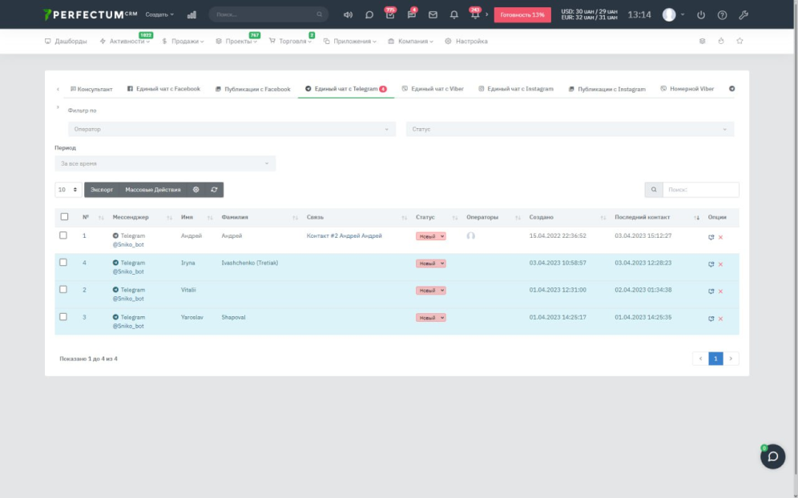Check the checkbox for Андрей row
This screenshot has height=498, width=798.
click(64, 235)
